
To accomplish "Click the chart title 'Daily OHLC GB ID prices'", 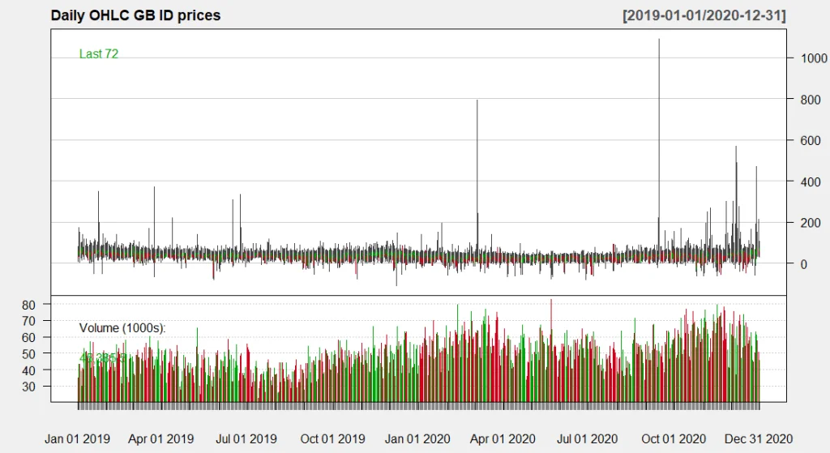I will tap(135, 15).
